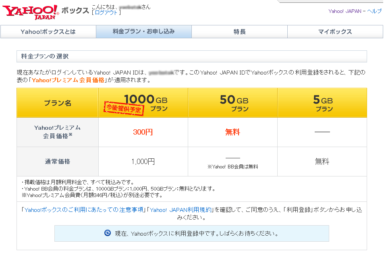Switch to the 特長 tab
Screen dimensions: 386x253
(239, 31)
